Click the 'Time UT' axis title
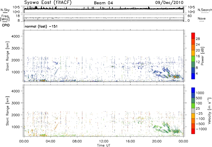212x147 pixels. pyautogui.click(x=104, y=145)
